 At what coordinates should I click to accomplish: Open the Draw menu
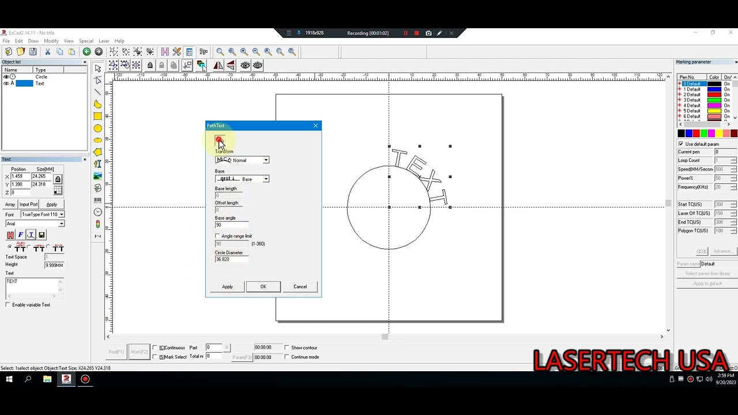pos(33,41)
